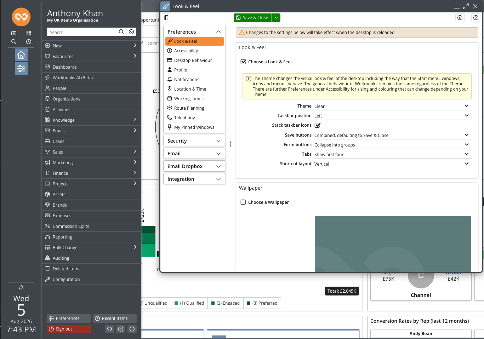Open Workbooks AI (Beta) menu item
Screen dimensions: 484x339
91,77
